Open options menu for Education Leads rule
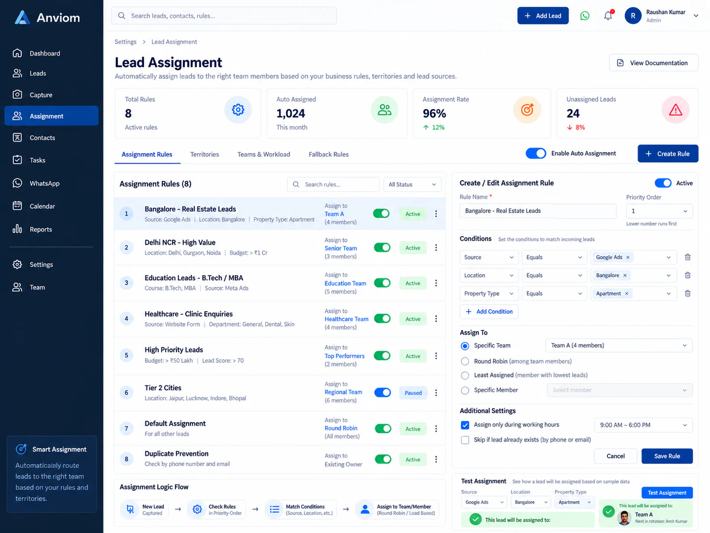 [x=436, y=283]
